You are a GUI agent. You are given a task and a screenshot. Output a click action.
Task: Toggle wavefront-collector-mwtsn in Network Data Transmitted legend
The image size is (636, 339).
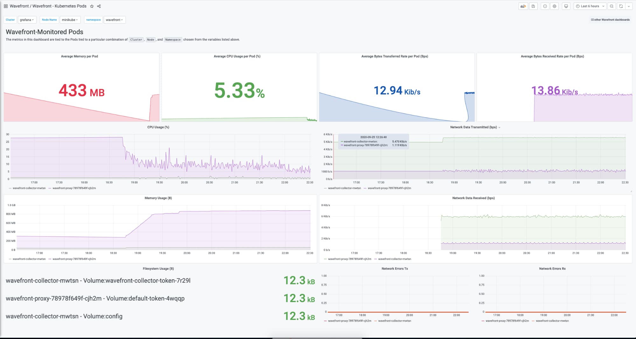click(x=344, y=188)
